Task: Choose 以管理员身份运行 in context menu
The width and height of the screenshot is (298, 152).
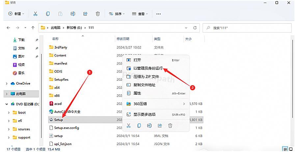Action: [156, 68]
